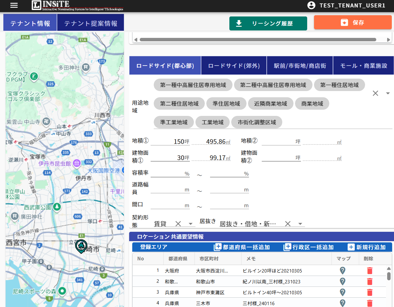Image resolution: width=394 pixels, height=307 pixels.
Task: Click the 保存 save button
Action: tap(353, 23)
